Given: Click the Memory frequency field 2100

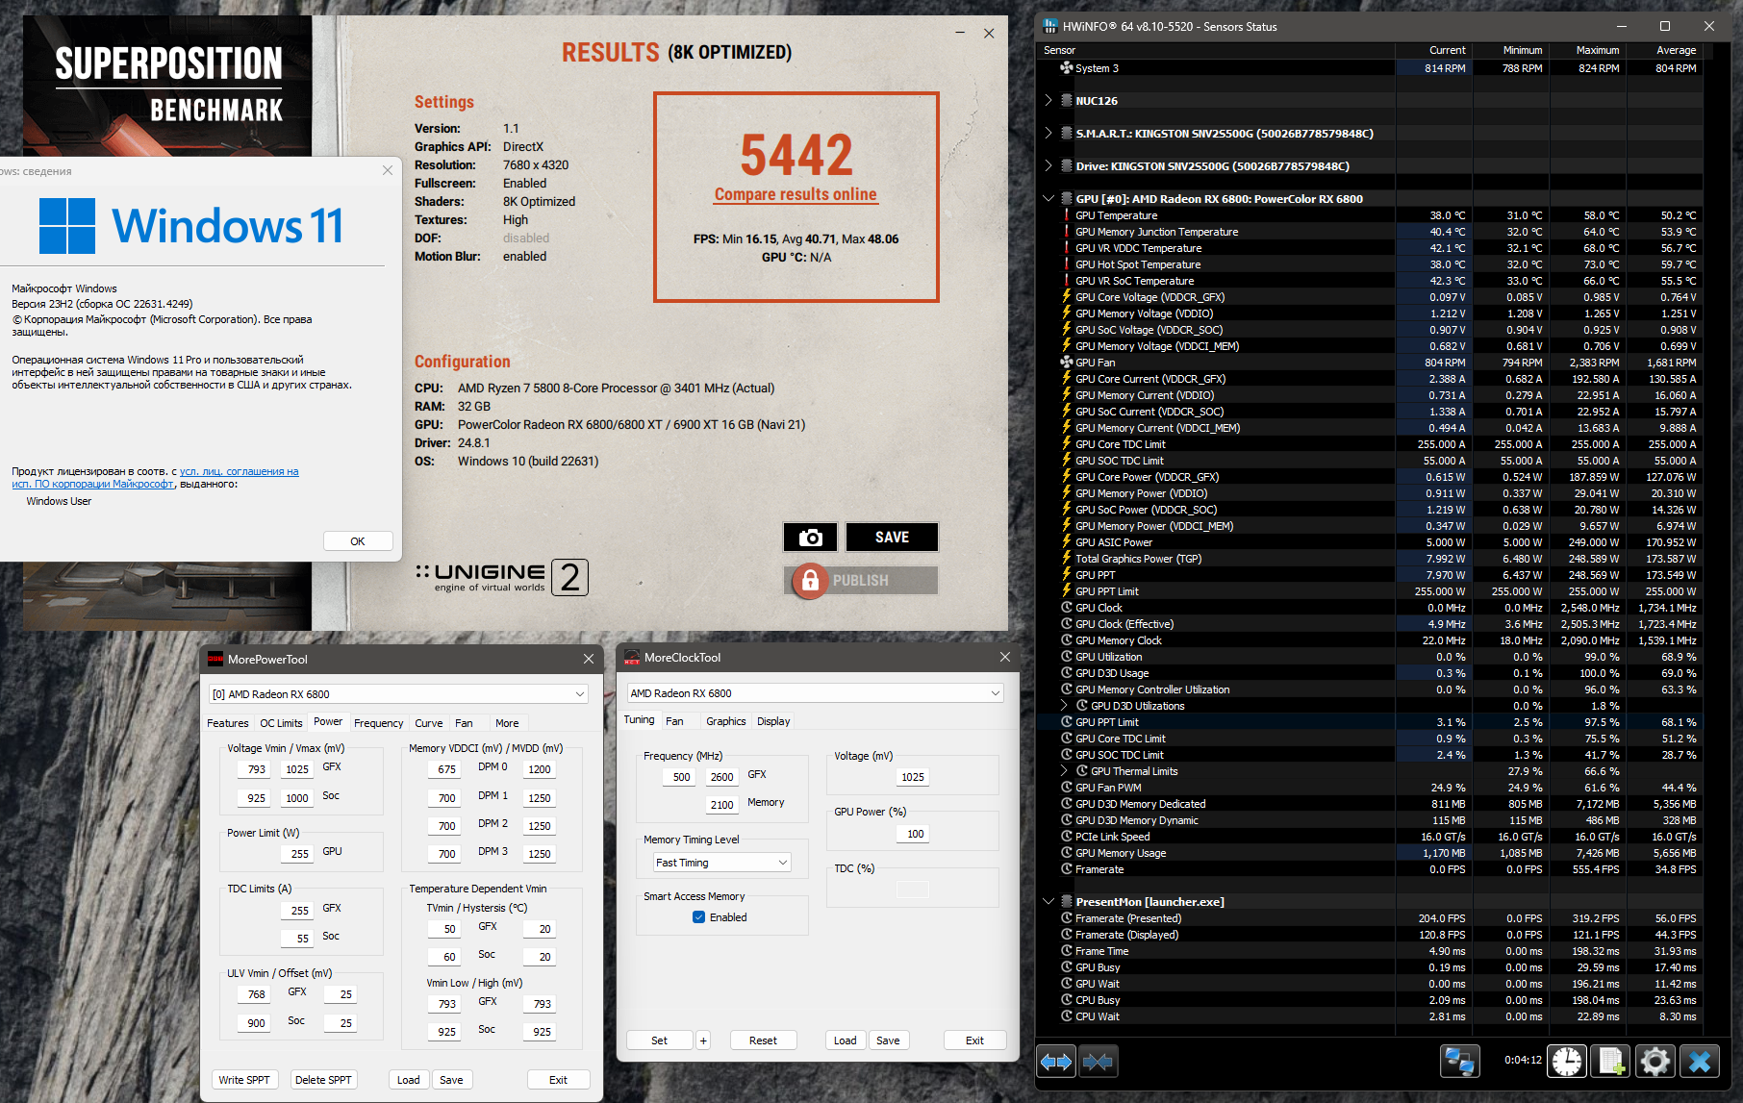Looking at the screenshot, I should tap(722, 805).
